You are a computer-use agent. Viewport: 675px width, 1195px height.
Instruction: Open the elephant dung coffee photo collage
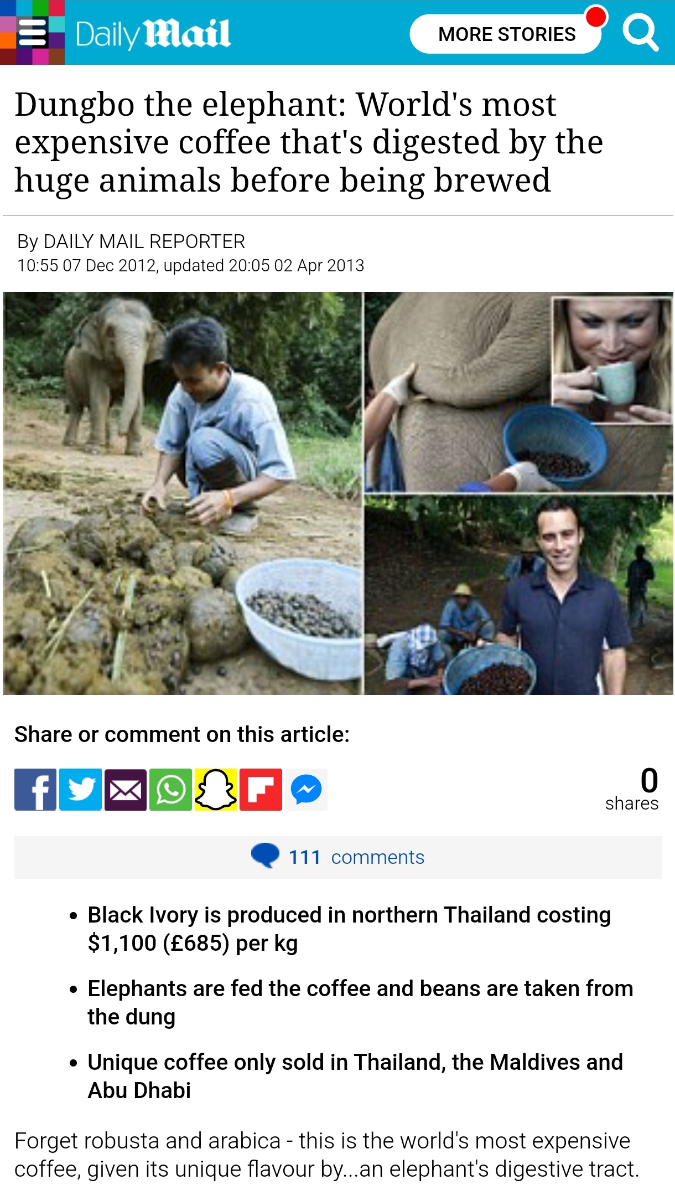pos(337,493)
